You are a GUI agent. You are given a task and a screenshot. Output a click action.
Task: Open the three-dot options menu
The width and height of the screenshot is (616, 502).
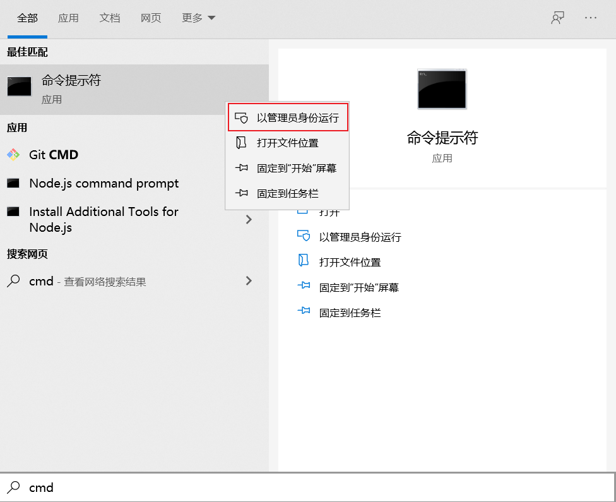[x=591, y=18]
